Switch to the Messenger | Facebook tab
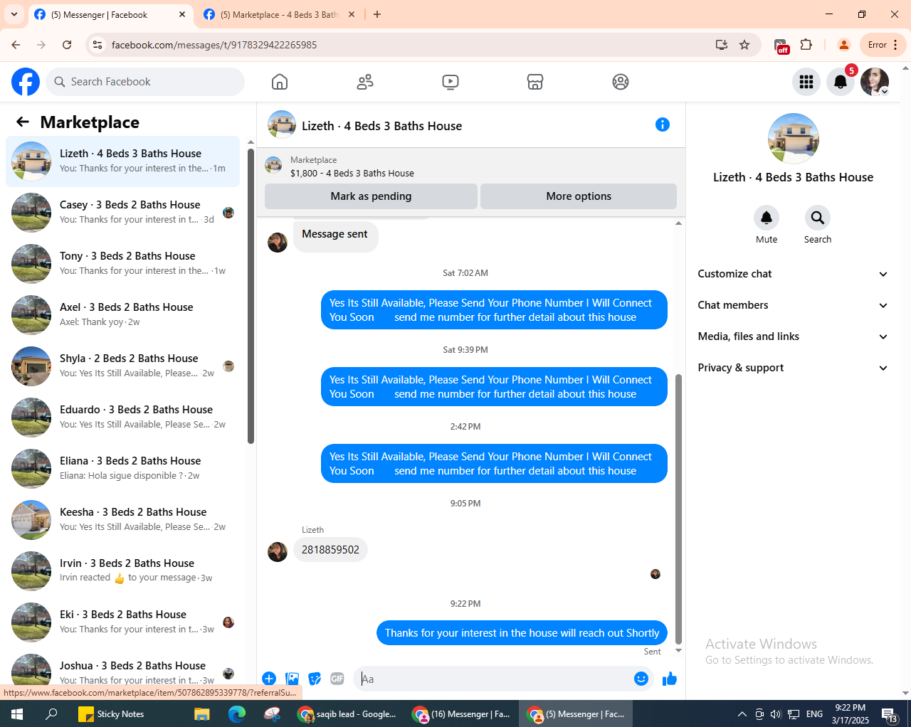Image resolution: width=911 pixels, height=727 pixels. [110, 14]
